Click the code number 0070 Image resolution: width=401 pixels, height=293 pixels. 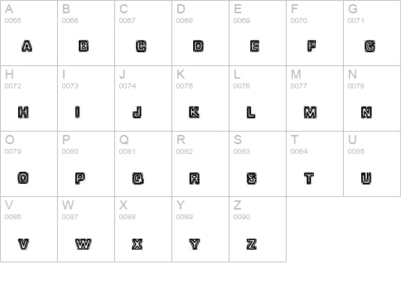click(x=298, y=20)
